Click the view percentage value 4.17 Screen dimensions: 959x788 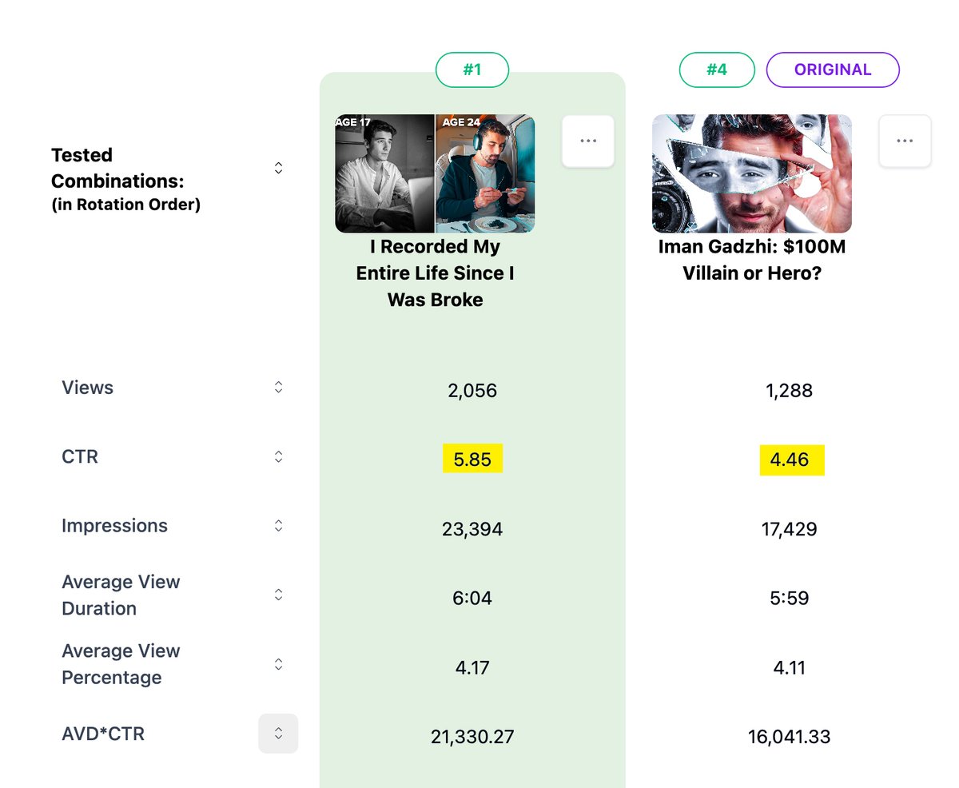tap(472, 667)
